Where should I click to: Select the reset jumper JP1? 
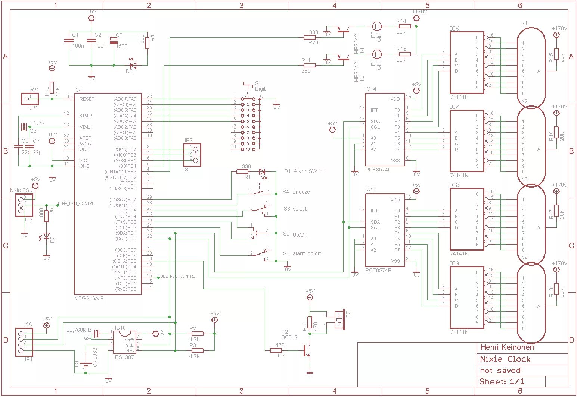point(30,99)
